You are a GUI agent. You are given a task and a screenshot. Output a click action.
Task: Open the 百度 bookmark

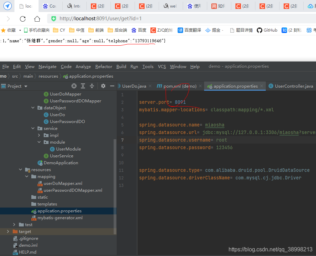[x=139, y=30]
